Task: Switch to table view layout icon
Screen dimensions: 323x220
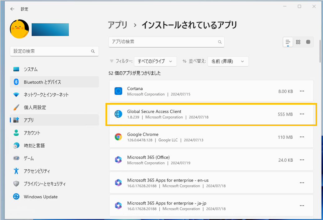Action: [x=308, y=42]
